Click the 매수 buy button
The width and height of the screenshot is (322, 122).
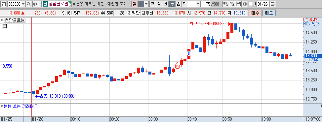click(255, 13)
